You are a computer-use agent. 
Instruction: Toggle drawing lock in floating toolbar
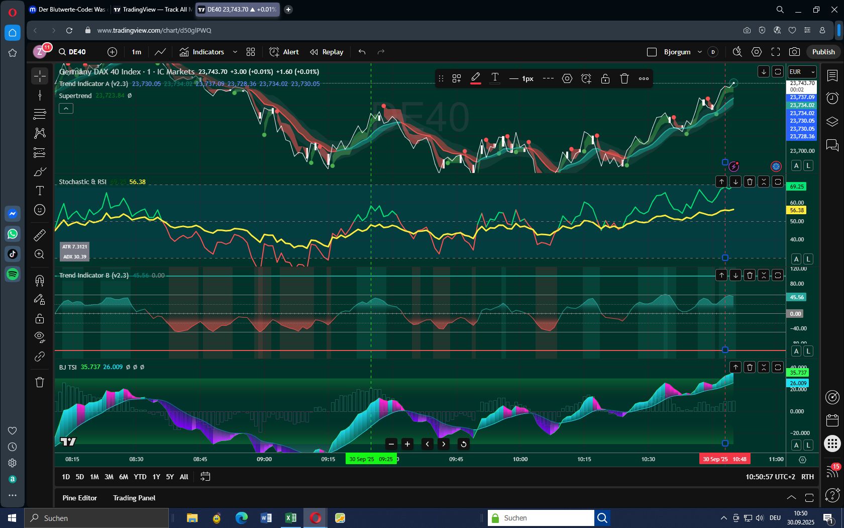[x=605, y=78]
